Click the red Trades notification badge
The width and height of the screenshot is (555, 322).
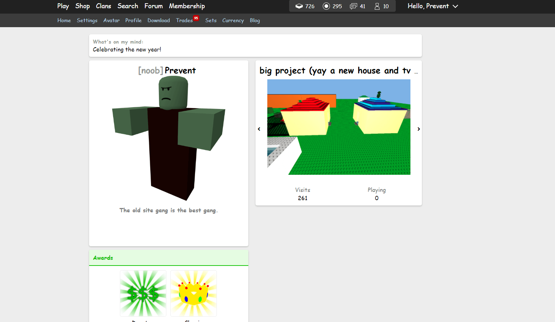[196, 18]
